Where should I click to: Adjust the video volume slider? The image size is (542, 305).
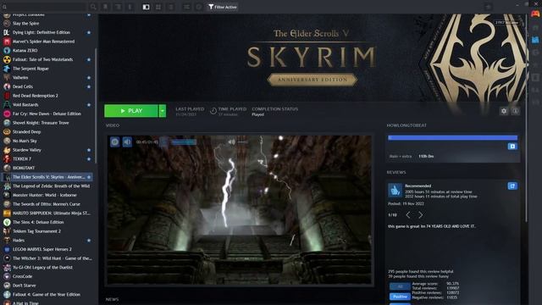pyautogui.click(x=243, y=141)
